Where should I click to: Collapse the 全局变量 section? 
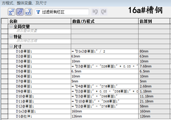click(11, 27)
